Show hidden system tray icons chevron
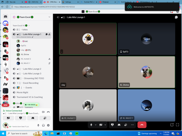182x136 pixels. [x=161, y=133]
